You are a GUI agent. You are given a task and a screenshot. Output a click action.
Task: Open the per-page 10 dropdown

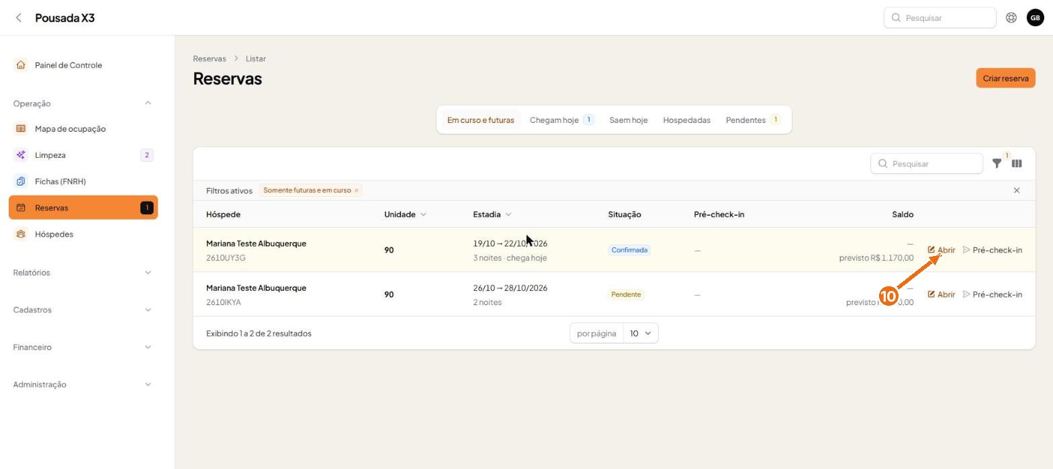click(x=641, y=333)
